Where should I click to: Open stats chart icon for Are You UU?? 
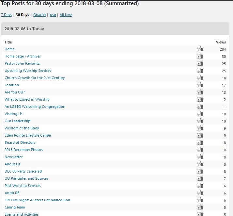(x=200, y=92)
